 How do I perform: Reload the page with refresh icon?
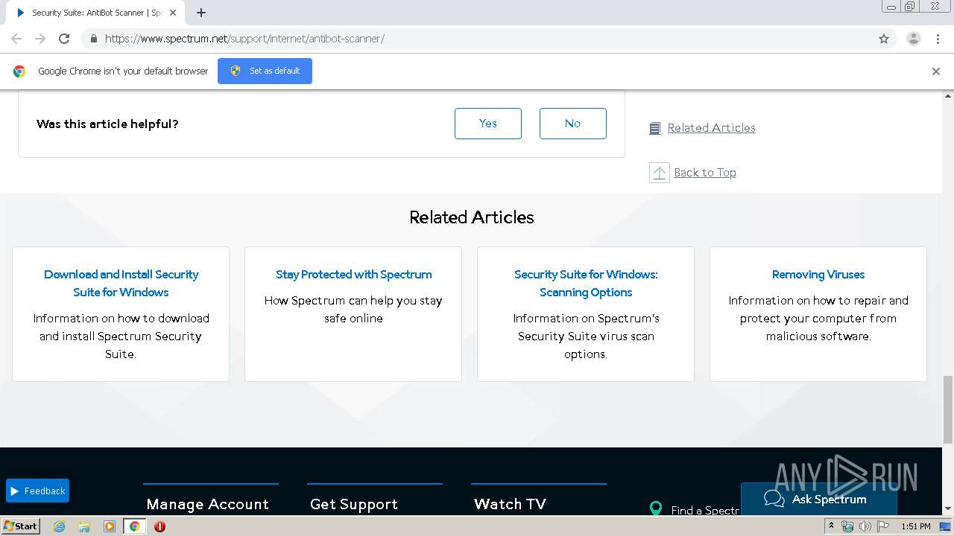[64, 39]
